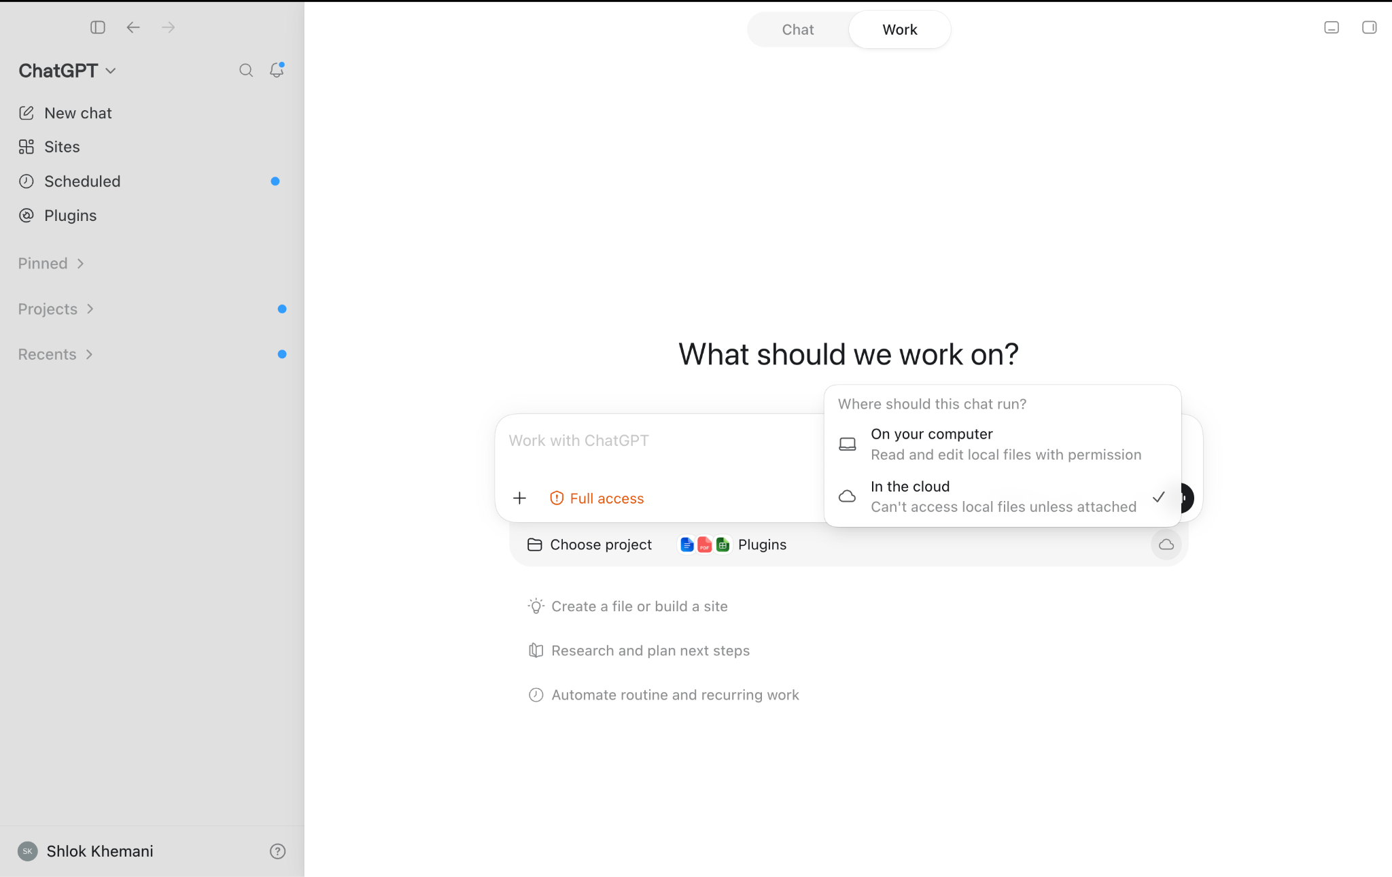Toggle the right panel layout icon
This screenshot has height=877, width=1392.
tap(1370, 27)
